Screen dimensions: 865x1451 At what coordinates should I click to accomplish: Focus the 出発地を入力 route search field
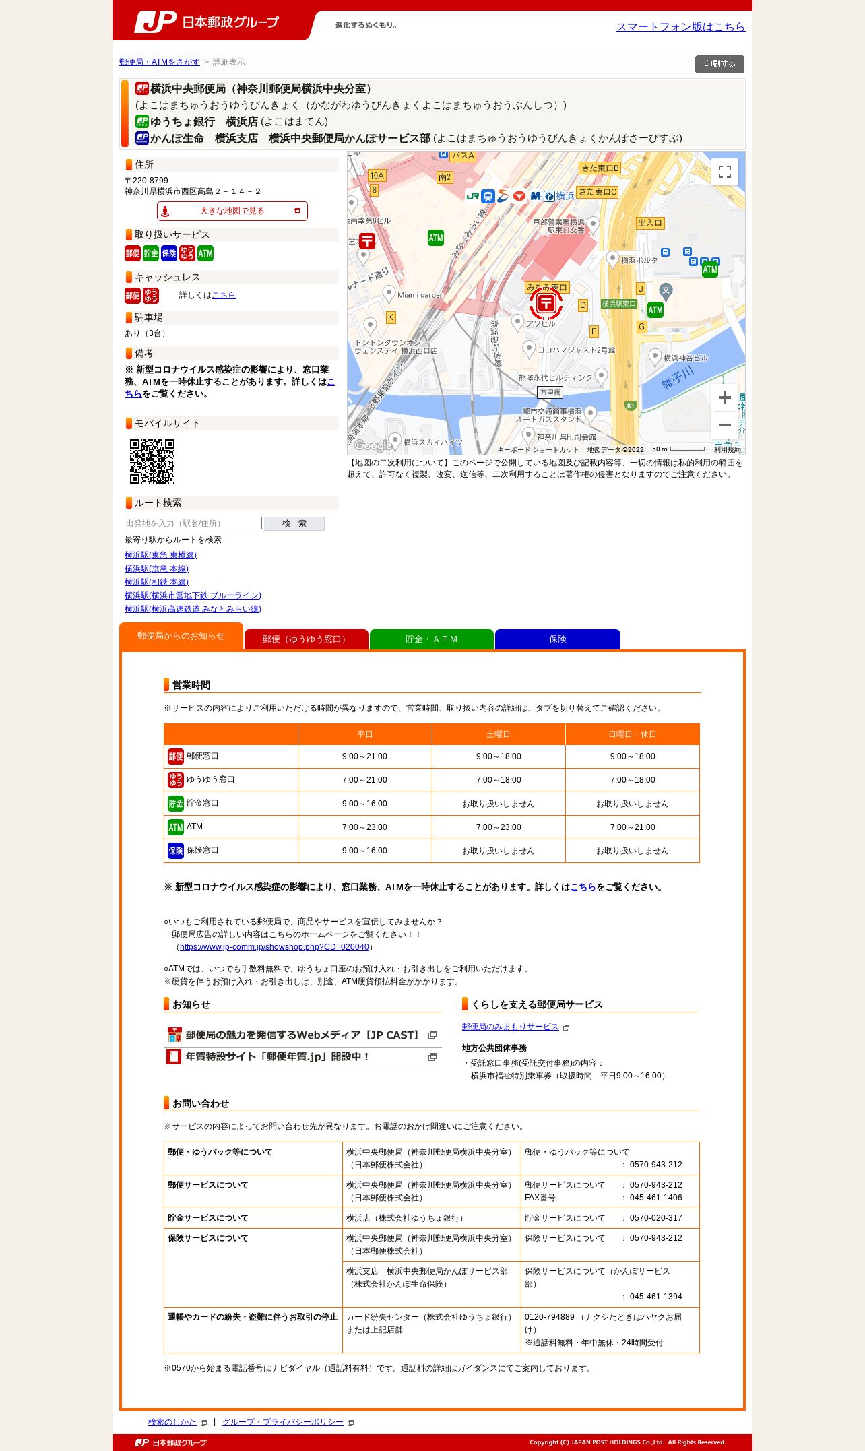click(x=193, y=523)
